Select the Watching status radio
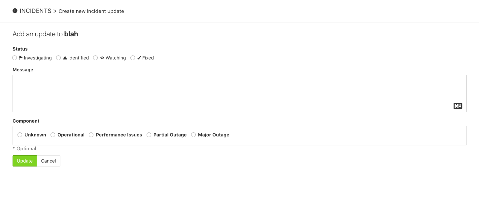479x223 pixels. (95, 58)
